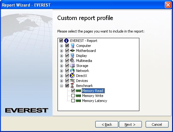Screen dimensions: 173x132
Task: Enable the Memory Write checkbox
Action: coord(73,96)
